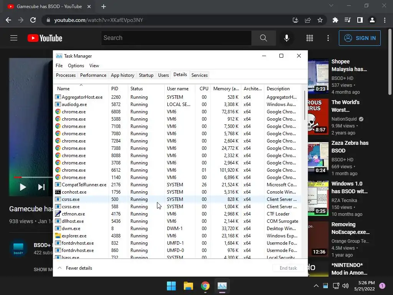393x295 pixels.
Task: Open the Chrome extensions puzzle icon
Action: [335, 20]
